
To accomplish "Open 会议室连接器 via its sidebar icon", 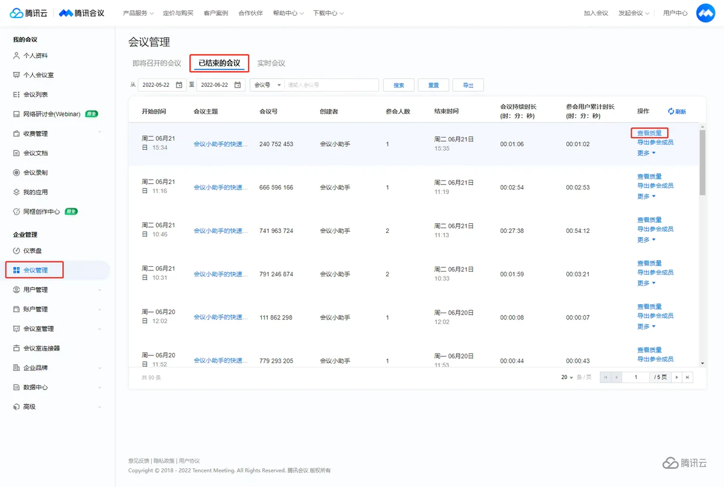I will click(16, 348).
